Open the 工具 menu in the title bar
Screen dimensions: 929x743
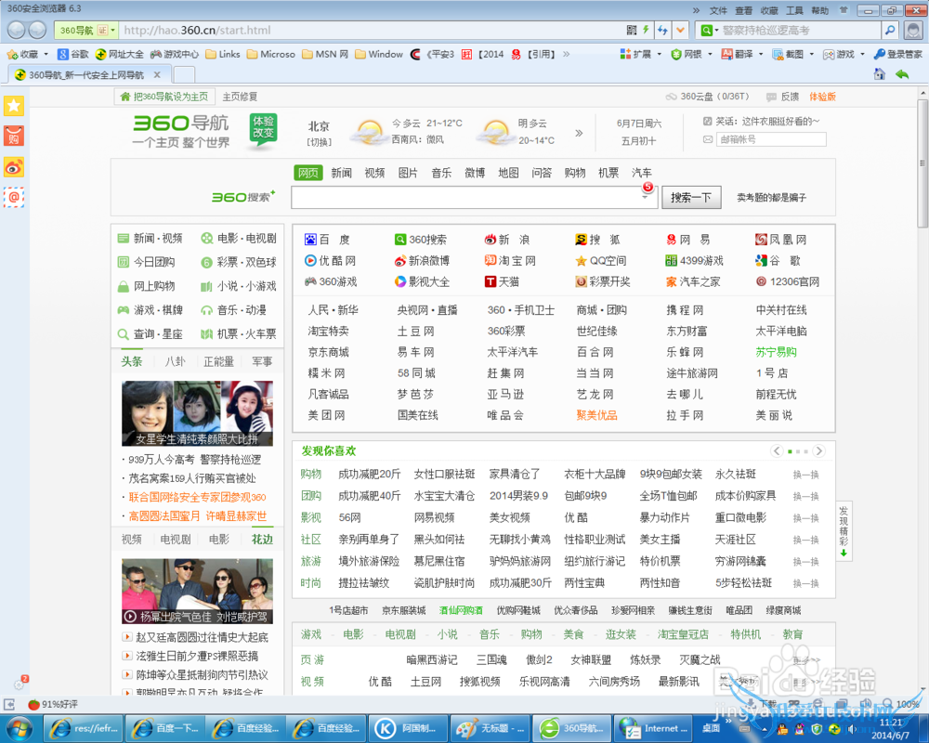pyautogui.click(x=794, y=10)
